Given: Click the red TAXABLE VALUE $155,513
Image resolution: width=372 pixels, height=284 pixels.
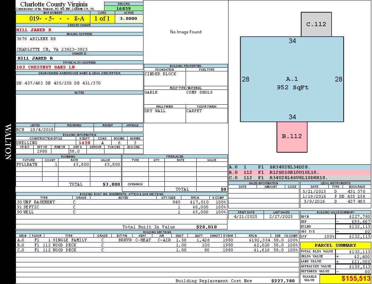Looking at the screenshot, I should coord(356,279).
